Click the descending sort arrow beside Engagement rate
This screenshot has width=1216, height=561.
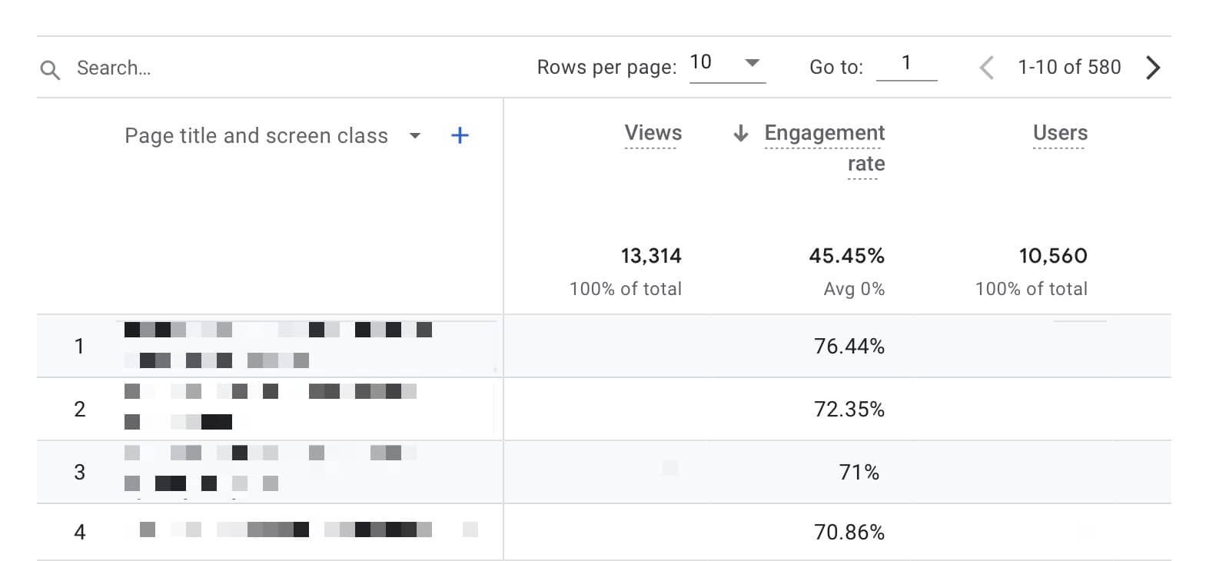click(740, 134)
